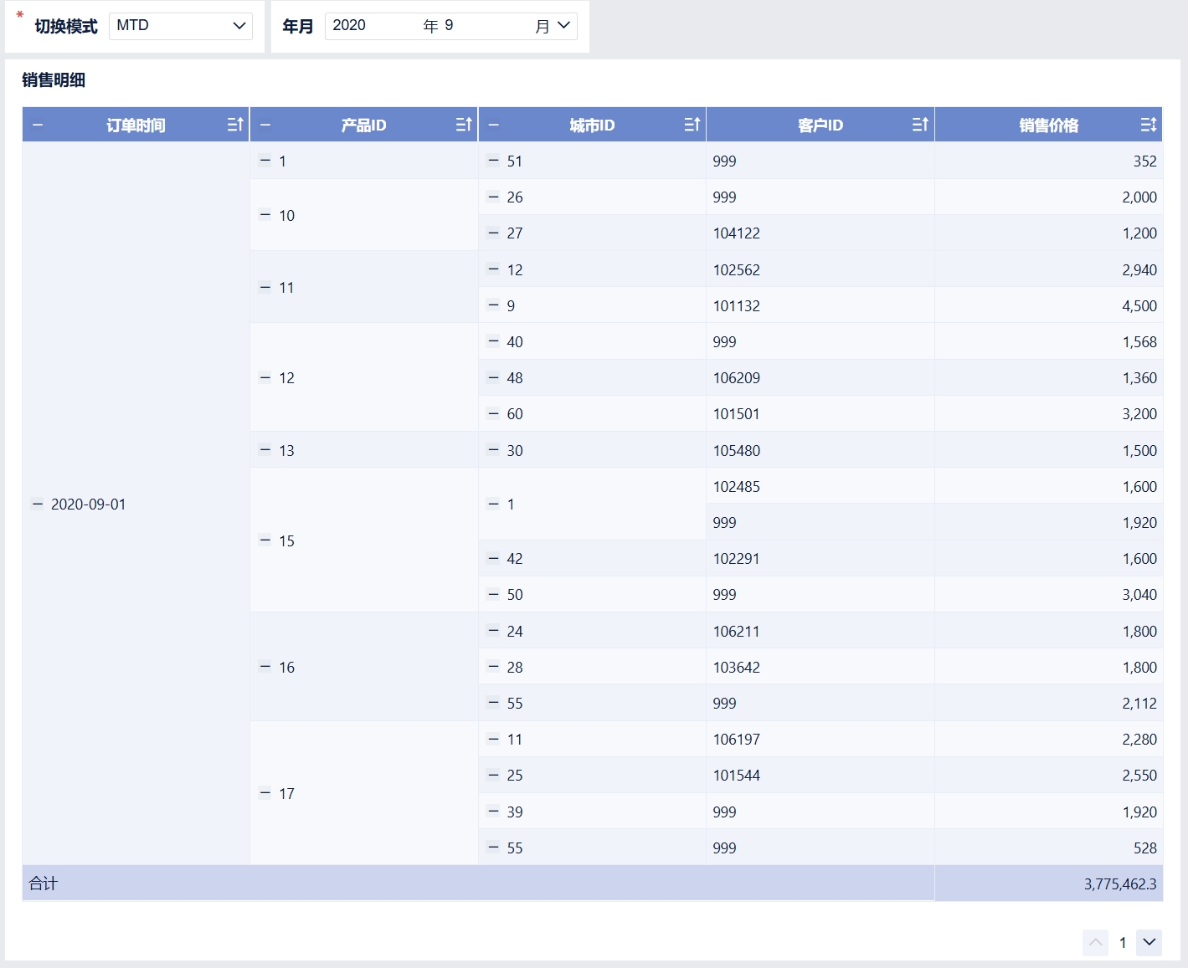The width and height of the screenshot is (1188, 968).
Task: Collapse product ID 16 group
Action: 265,667
